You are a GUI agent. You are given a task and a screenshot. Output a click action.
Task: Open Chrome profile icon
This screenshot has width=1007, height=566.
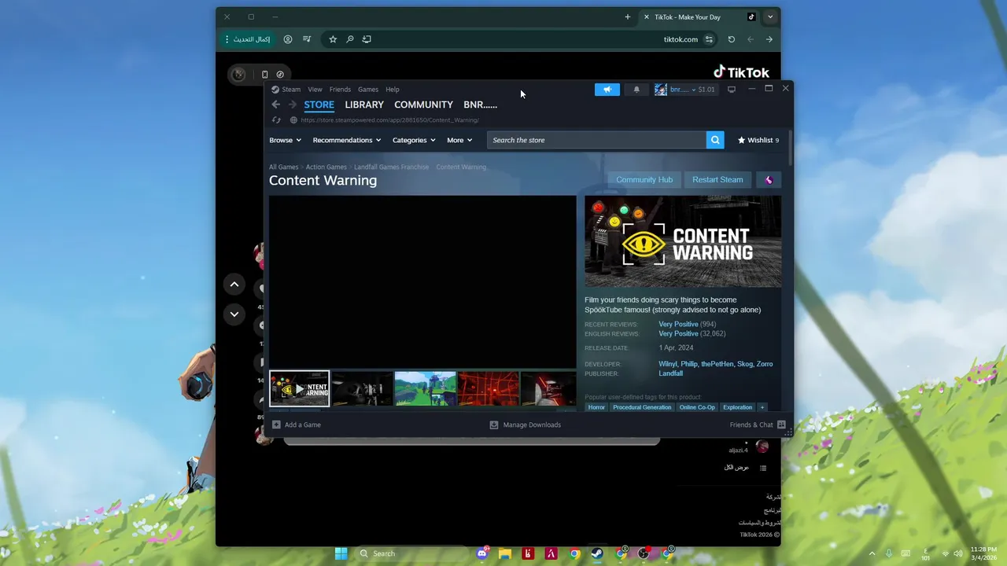[x=288, y=39]
